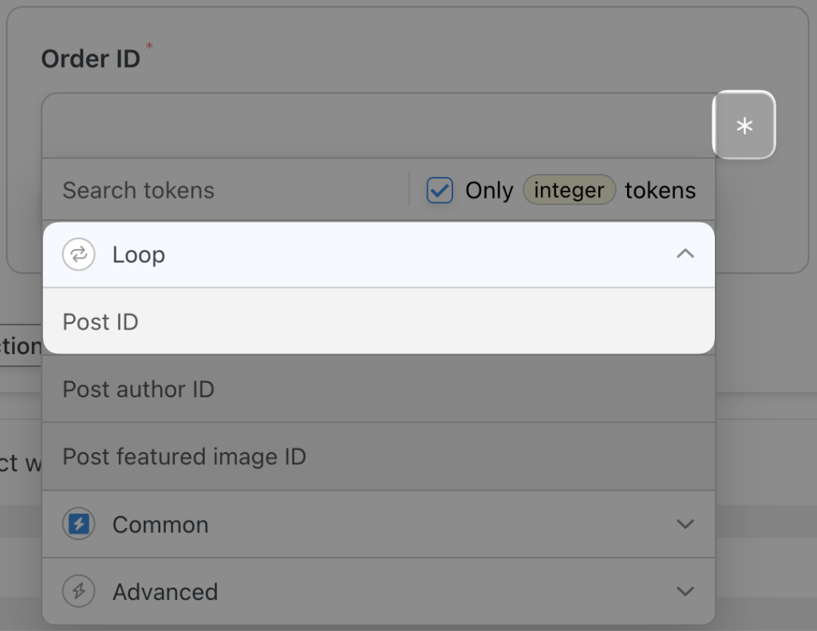Click the Advanced lightning bolt icon

click(78, 592)
